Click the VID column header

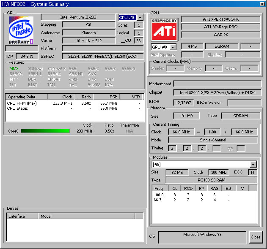tap(131, 97)
